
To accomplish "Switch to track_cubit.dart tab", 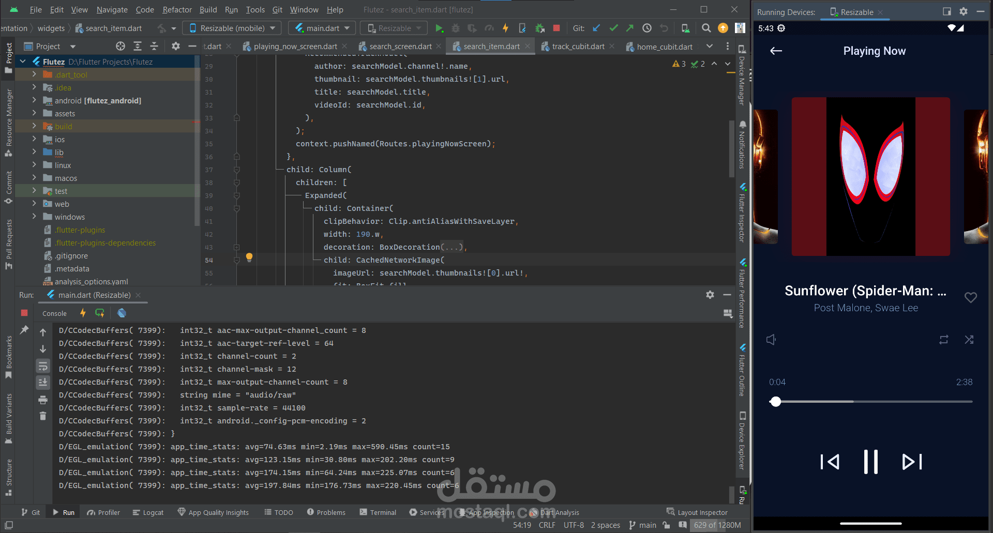I will coord(578,47).
